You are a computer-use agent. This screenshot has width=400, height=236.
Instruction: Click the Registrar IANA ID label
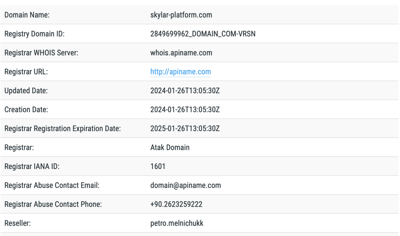pos(32,166)
